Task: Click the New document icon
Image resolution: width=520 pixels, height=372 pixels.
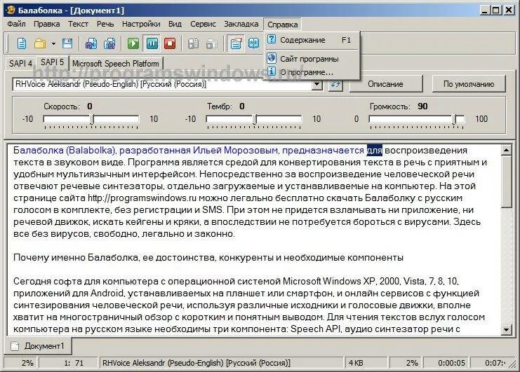Action: (x=22, y=43)
